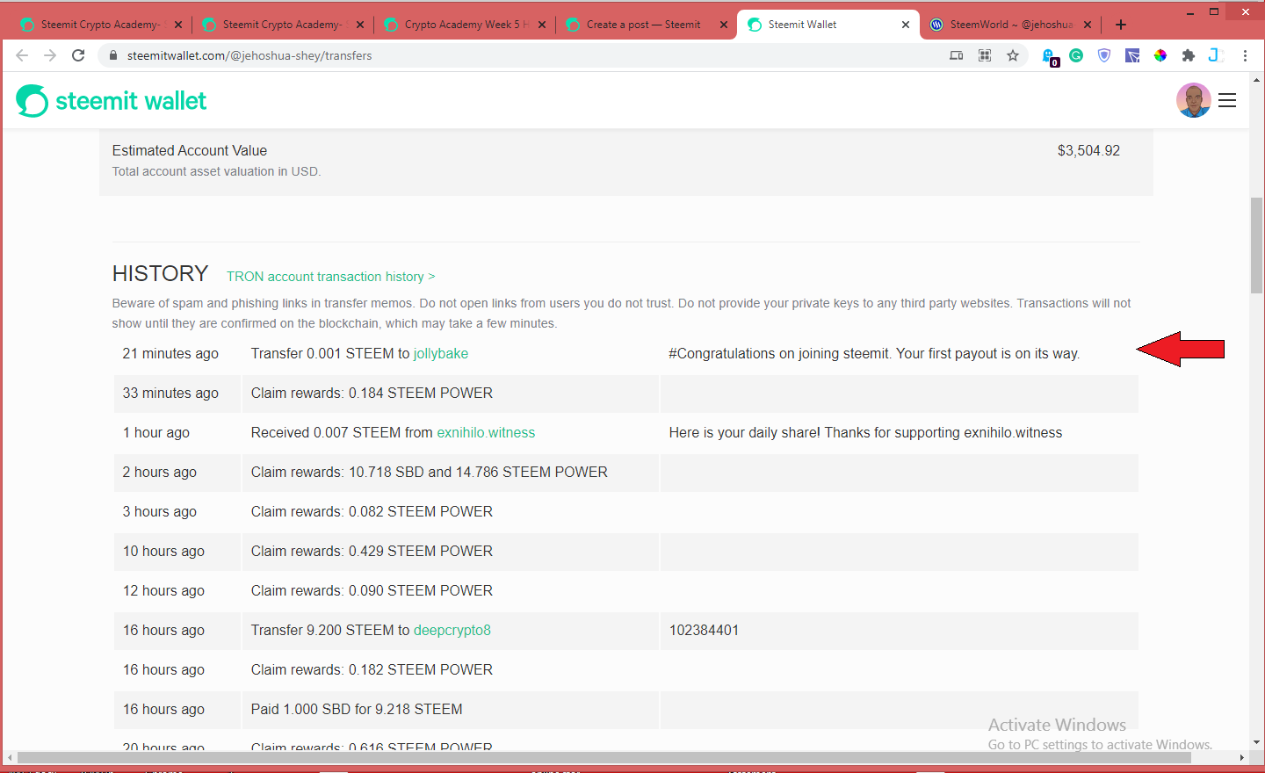Viewport: 1265px width, 773px height.
Task: Open TRON account transaction history link
Action: click(331, 277)
